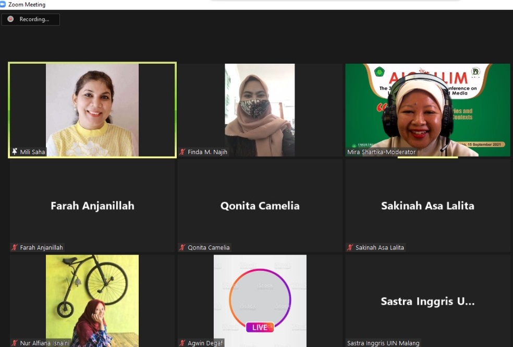Click Nur Alfiana Isnaini's muted mic icon

[x=15, y=343]
